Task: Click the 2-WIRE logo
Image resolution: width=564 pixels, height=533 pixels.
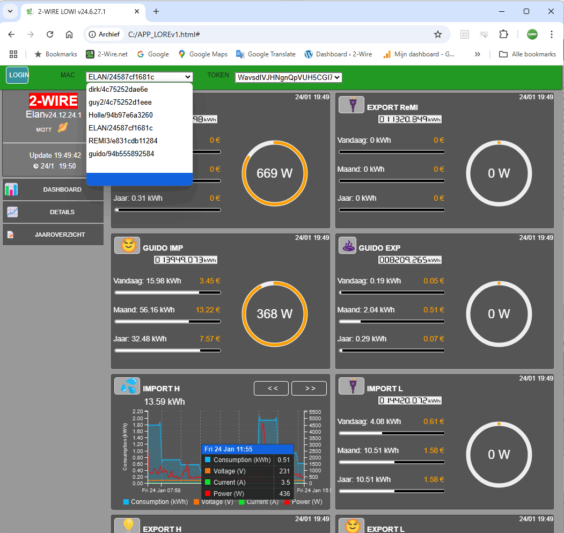Action: [53, 101]
